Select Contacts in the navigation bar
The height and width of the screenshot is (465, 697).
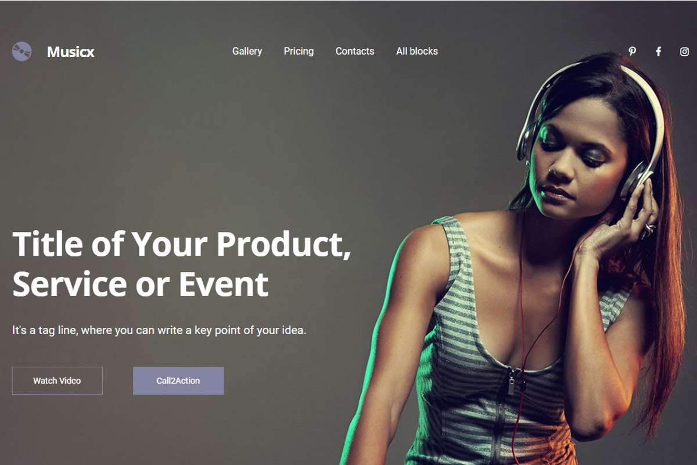[355, 51]
